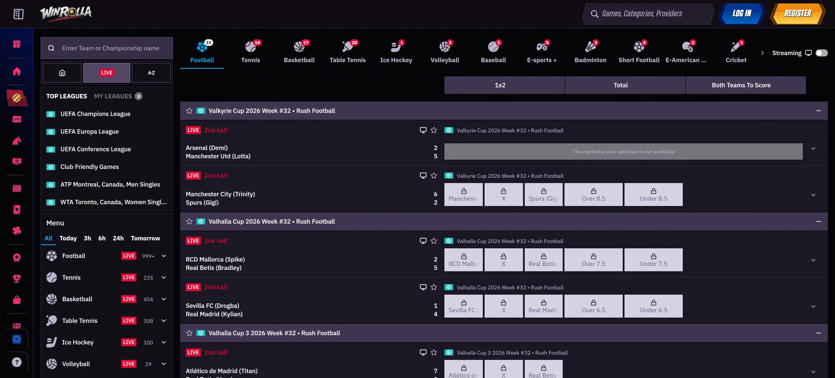The image size is (835, 378).
Task: Show more sports with the right arrow
Action: [762, 53]
